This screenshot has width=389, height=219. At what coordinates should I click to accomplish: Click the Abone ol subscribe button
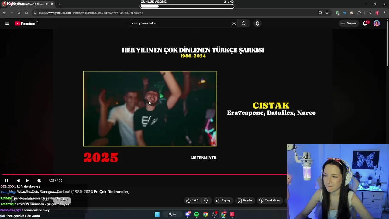62,200
